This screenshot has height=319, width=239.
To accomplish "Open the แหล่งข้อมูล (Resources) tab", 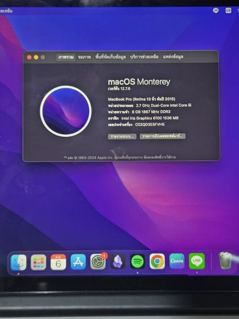I will click(173, 57).
